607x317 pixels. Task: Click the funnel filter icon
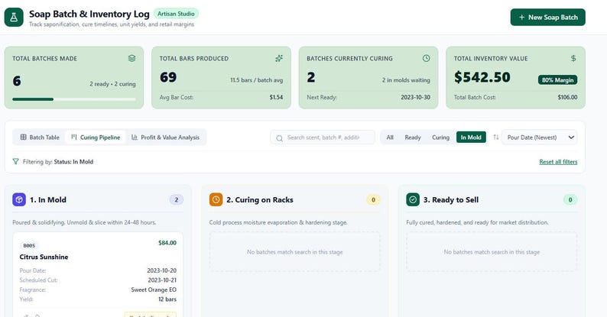[x=15, y=162]
